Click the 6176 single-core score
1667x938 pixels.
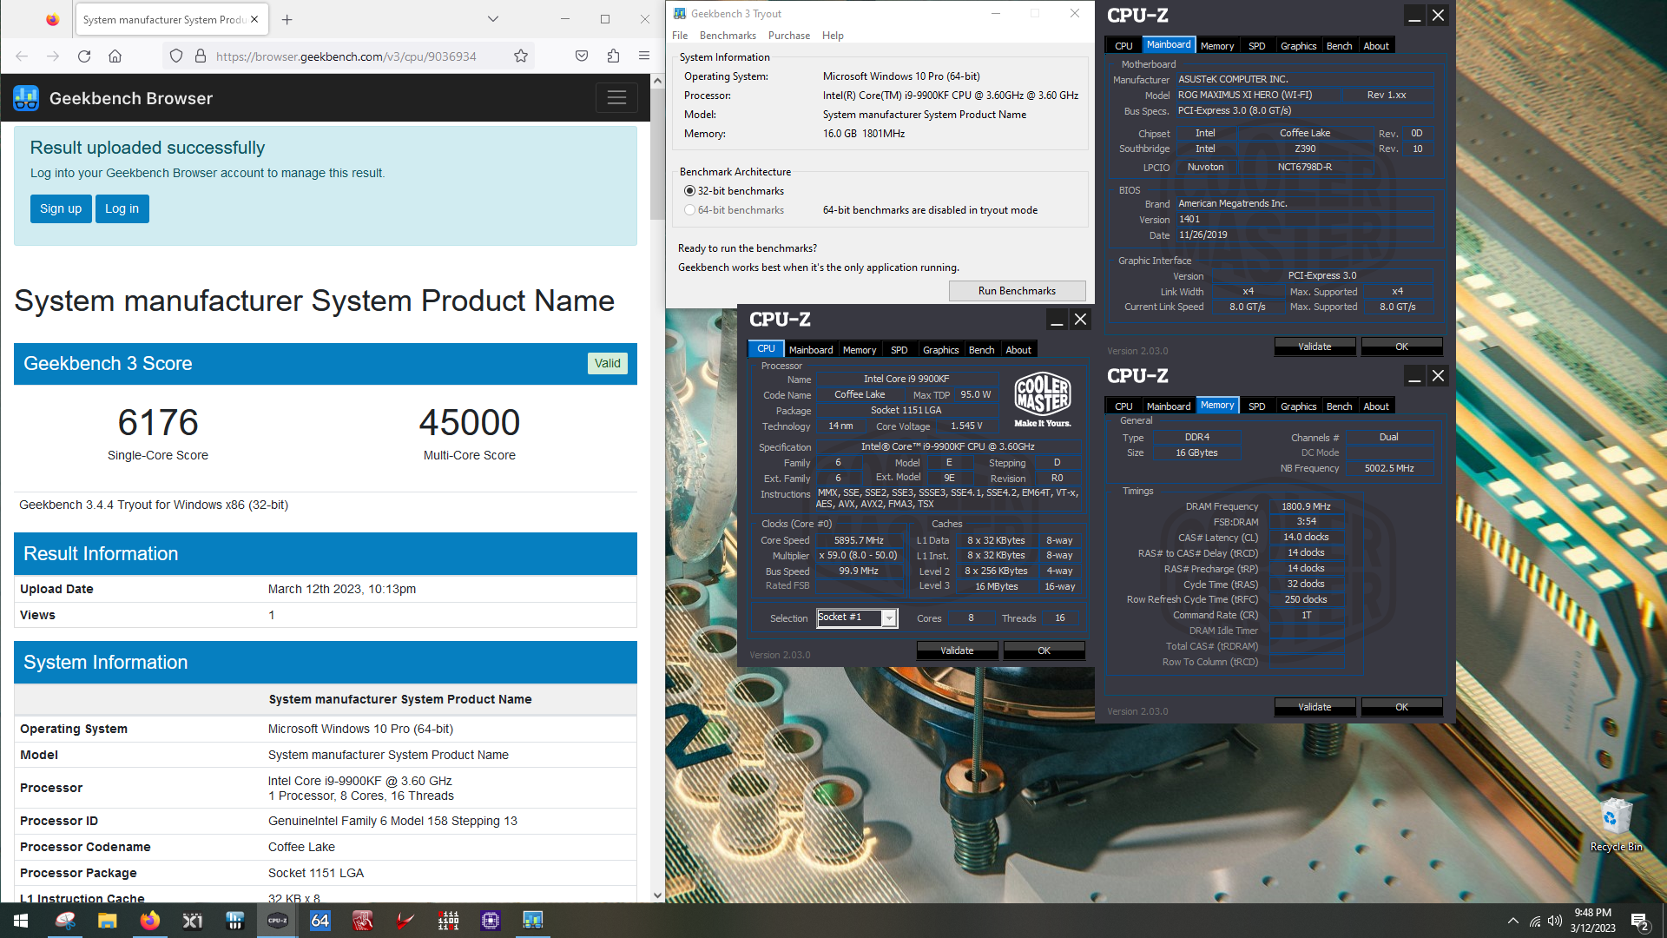tap(158, 423)
